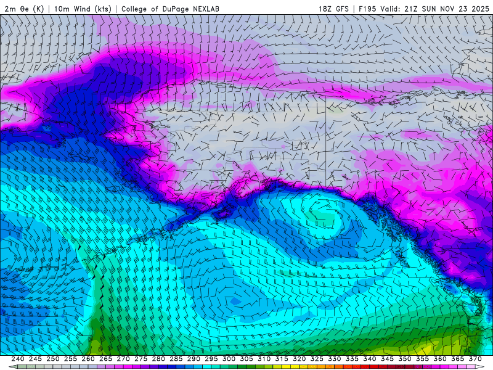Choose the 315 scale number
The width and height of the screenshot is (493, 370).
(282, 359)
